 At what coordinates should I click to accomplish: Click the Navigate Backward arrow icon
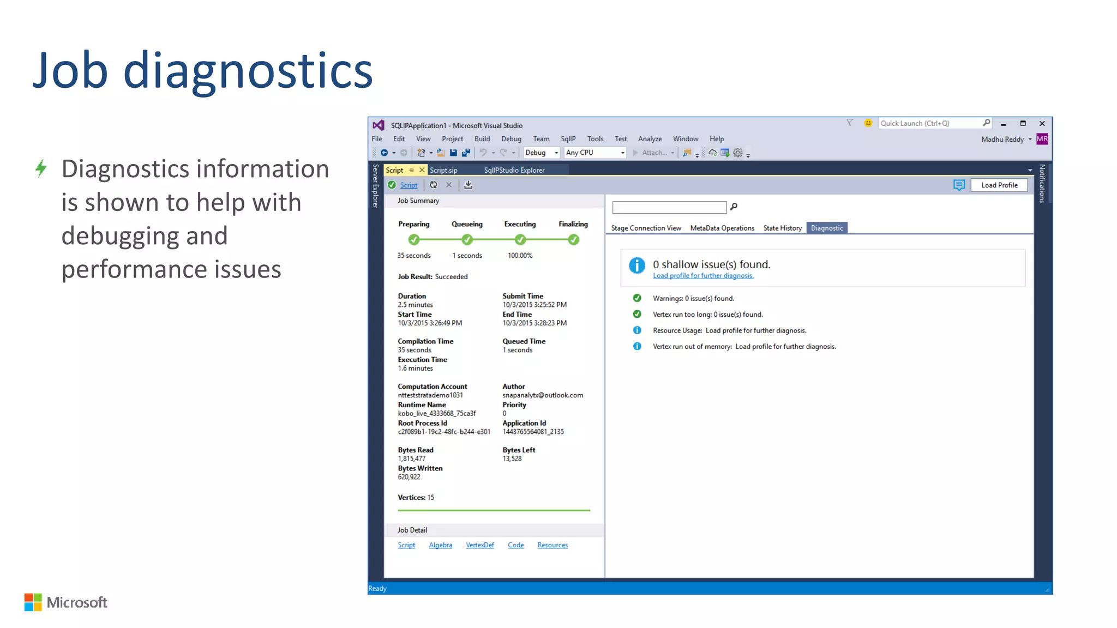pyautogui.click(x=384, y=153)
